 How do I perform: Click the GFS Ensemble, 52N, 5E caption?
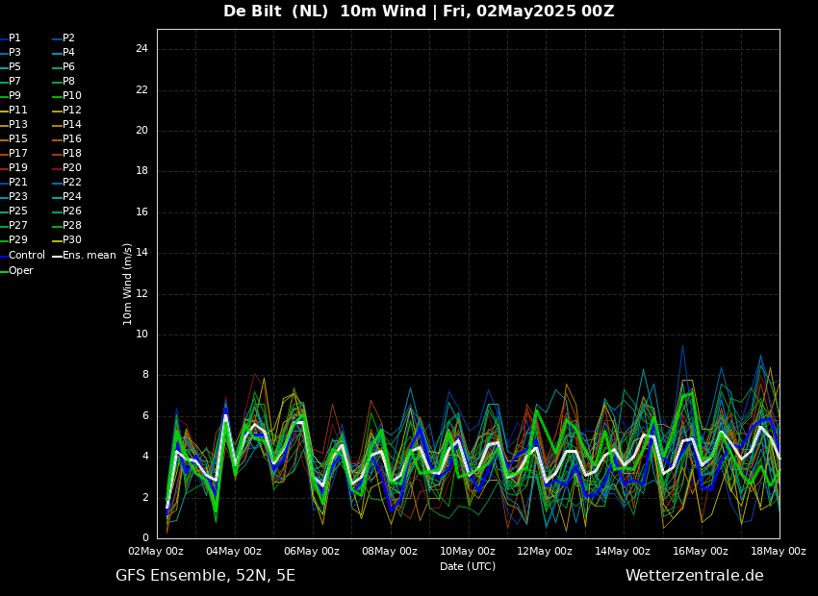(x=205, y=576)
